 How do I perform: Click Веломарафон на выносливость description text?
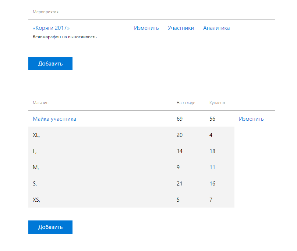coord(65,37)
